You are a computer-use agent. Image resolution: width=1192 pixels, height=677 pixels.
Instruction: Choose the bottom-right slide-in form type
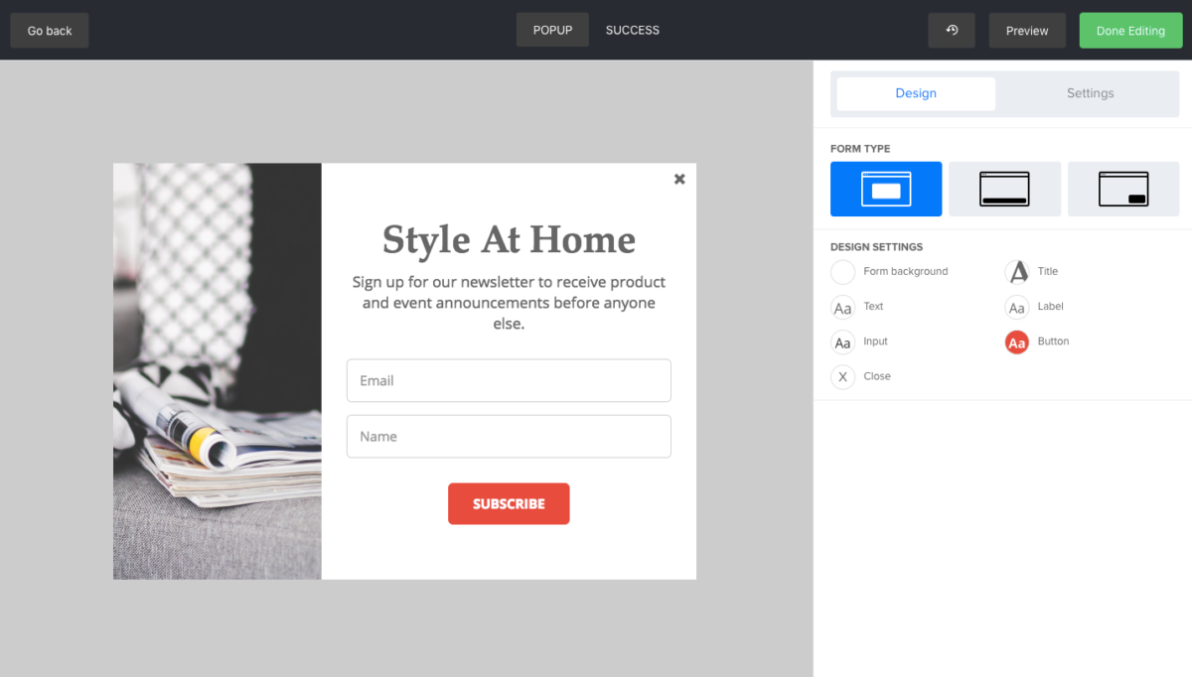click(x=1122, y=189)
